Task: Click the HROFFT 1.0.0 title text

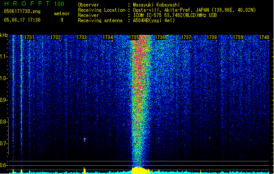Action: pyautogui.click(x=34, y=3)
